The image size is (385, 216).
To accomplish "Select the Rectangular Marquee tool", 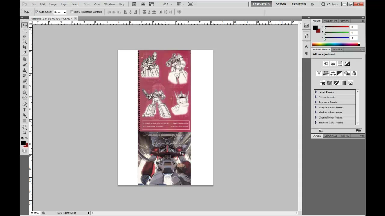I will 25,31.
